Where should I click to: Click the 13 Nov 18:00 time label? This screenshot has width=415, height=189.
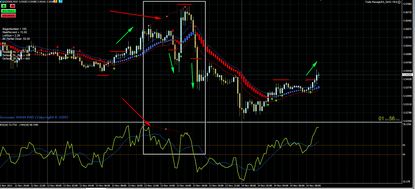tap(200, 186)
